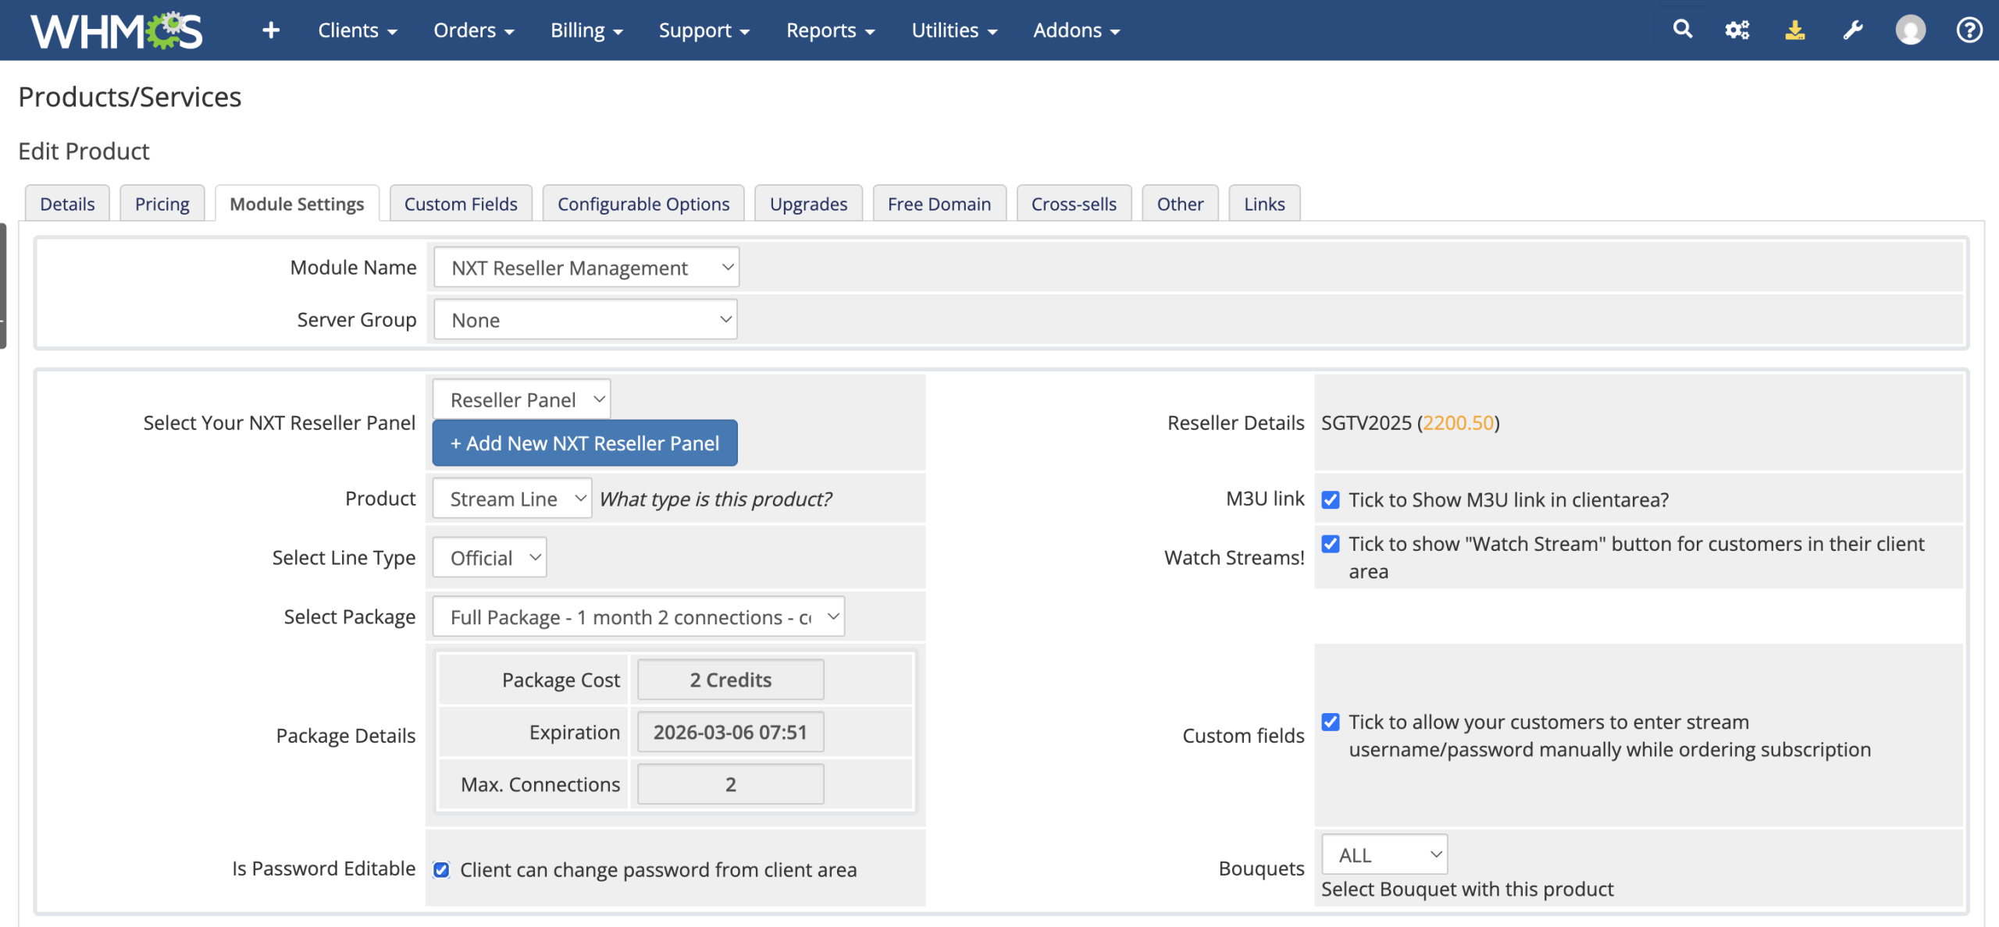Click the SGTV2025 reseller name
The height and width of the screenshot is (927, 1999).
pyautogui.click(x=1367, y=423)
